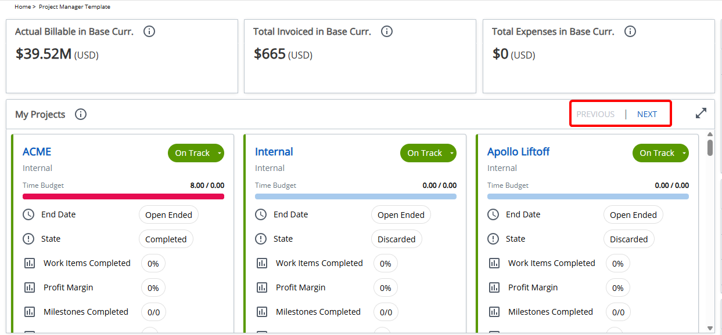
Task: Navigate to Home breadcrumb
Action: 22,7
